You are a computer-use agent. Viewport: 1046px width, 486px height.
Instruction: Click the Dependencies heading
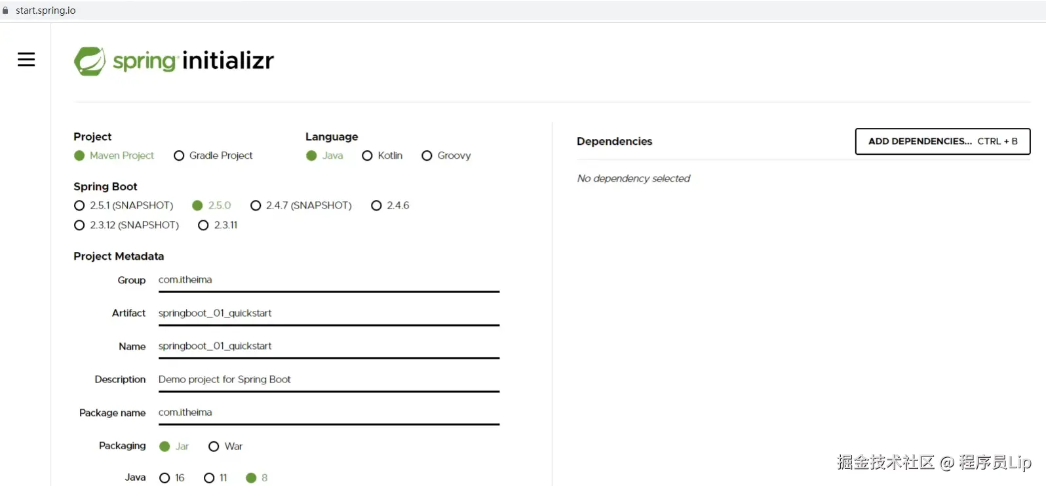click(x=614, y=141)
